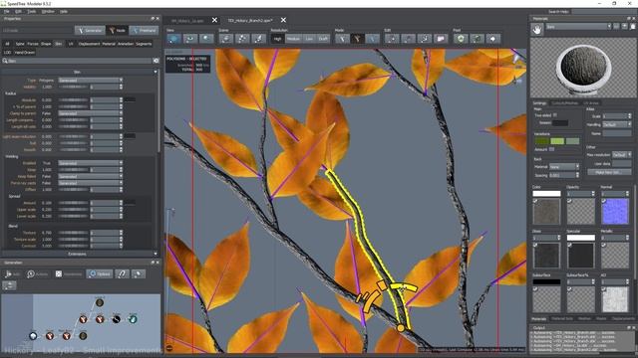Click the third View toolbar icon

point(206,39)
